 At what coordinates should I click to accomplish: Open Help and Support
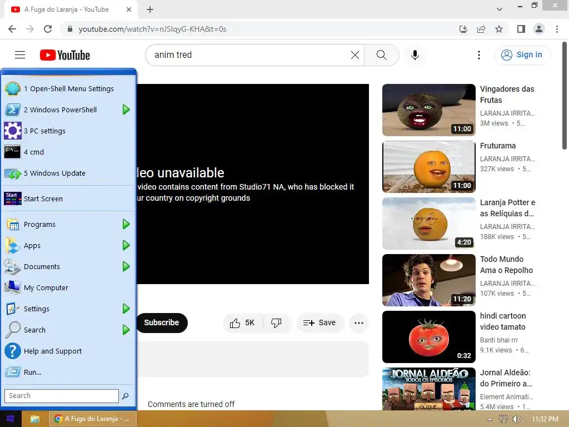(x=68, y=351)
